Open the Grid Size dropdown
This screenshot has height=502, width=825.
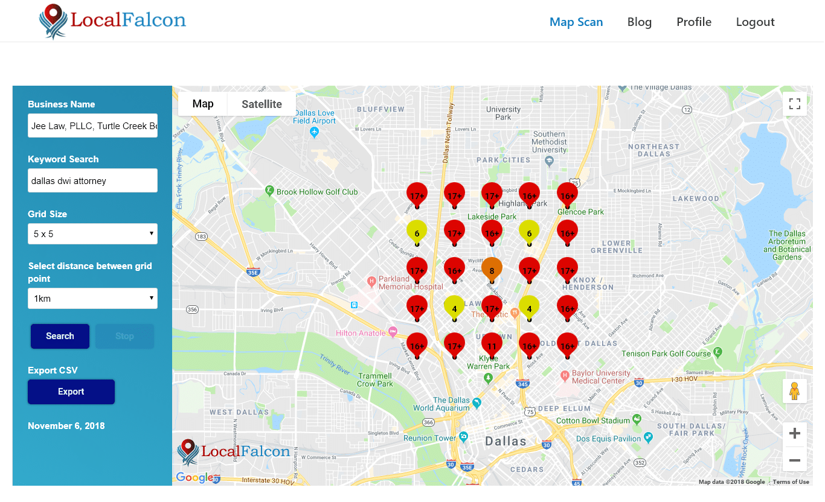click(92, 234)
